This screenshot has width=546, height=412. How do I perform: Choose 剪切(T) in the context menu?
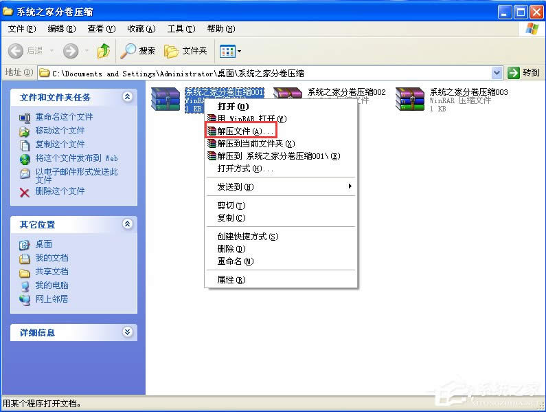click(x=281, y=206)
